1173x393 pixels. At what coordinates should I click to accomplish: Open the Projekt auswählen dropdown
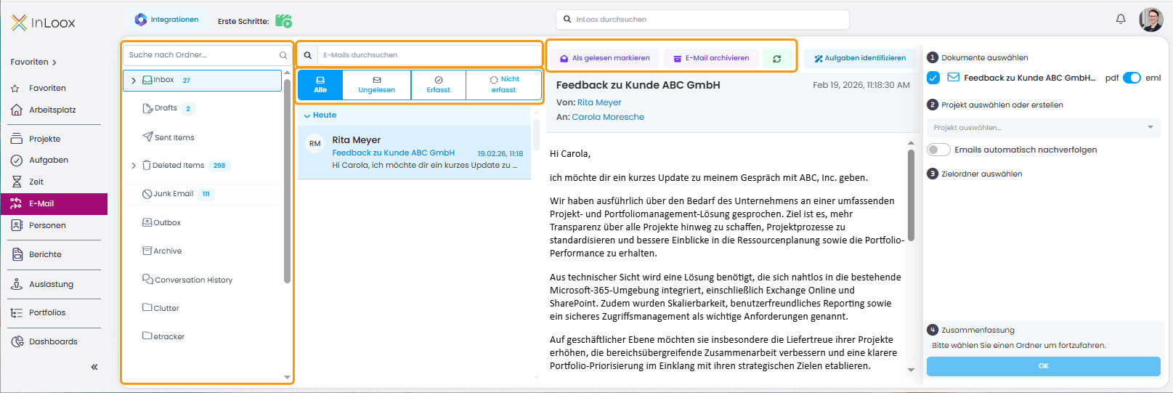[x=1044, y=128]
